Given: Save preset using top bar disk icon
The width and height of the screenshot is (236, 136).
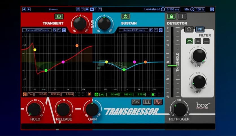Looking at the screenshot, I should (78, 10).
